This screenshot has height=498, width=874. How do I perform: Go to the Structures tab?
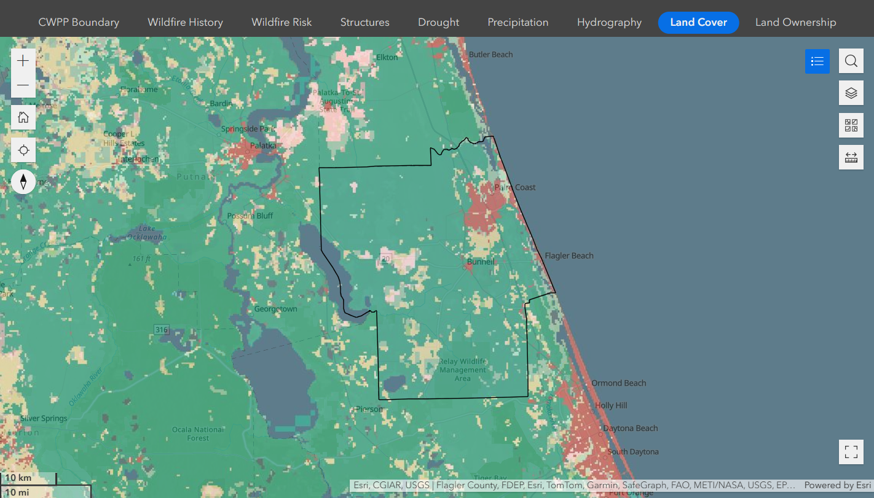364,22
